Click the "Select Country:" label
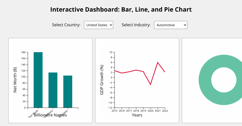Image resolution: width=242 pixels, height=126 pixels. [x=66, y=25]
